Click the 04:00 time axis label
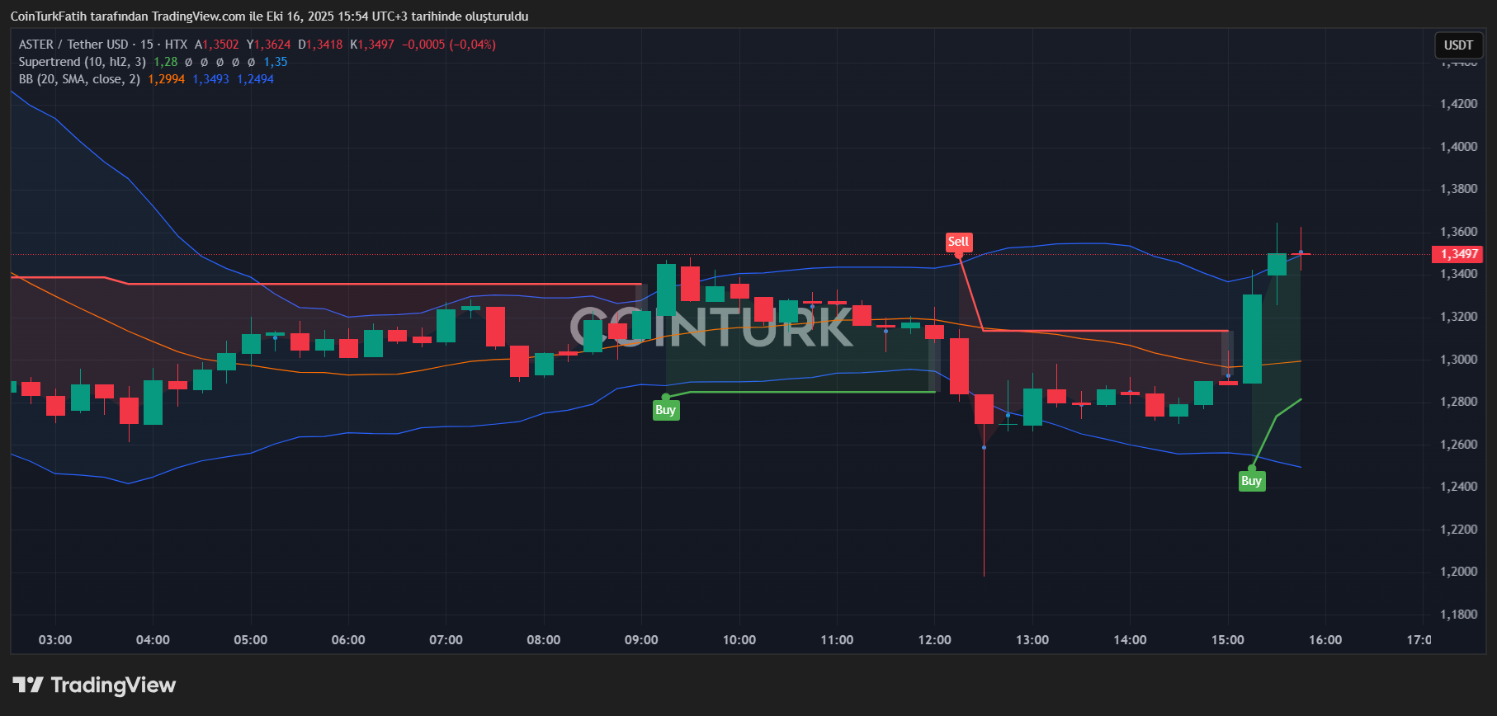Screen dimensions: 1497x716 [153, 640]
